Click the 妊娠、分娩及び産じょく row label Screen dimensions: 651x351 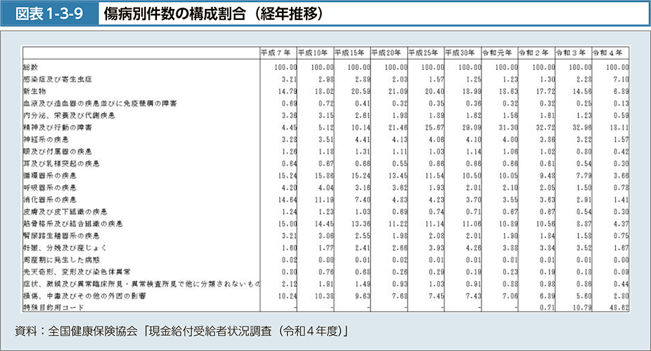[65, 247]
